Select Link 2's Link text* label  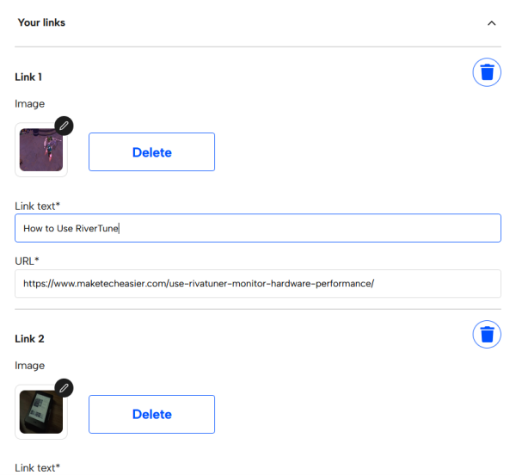pyautogui.click(x=37, y=468)
